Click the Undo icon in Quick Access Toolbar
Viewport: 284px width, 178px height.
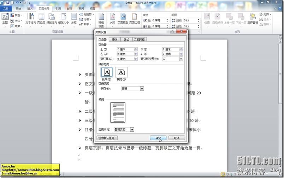[17, 3]
